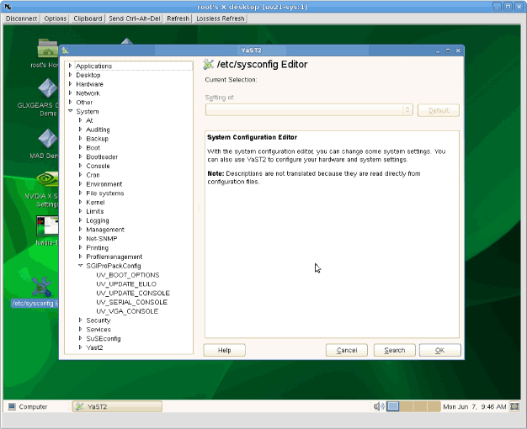
Task: Open the NVIDIA X Server Settings desktop icon
Action: (x=48, y=179)
